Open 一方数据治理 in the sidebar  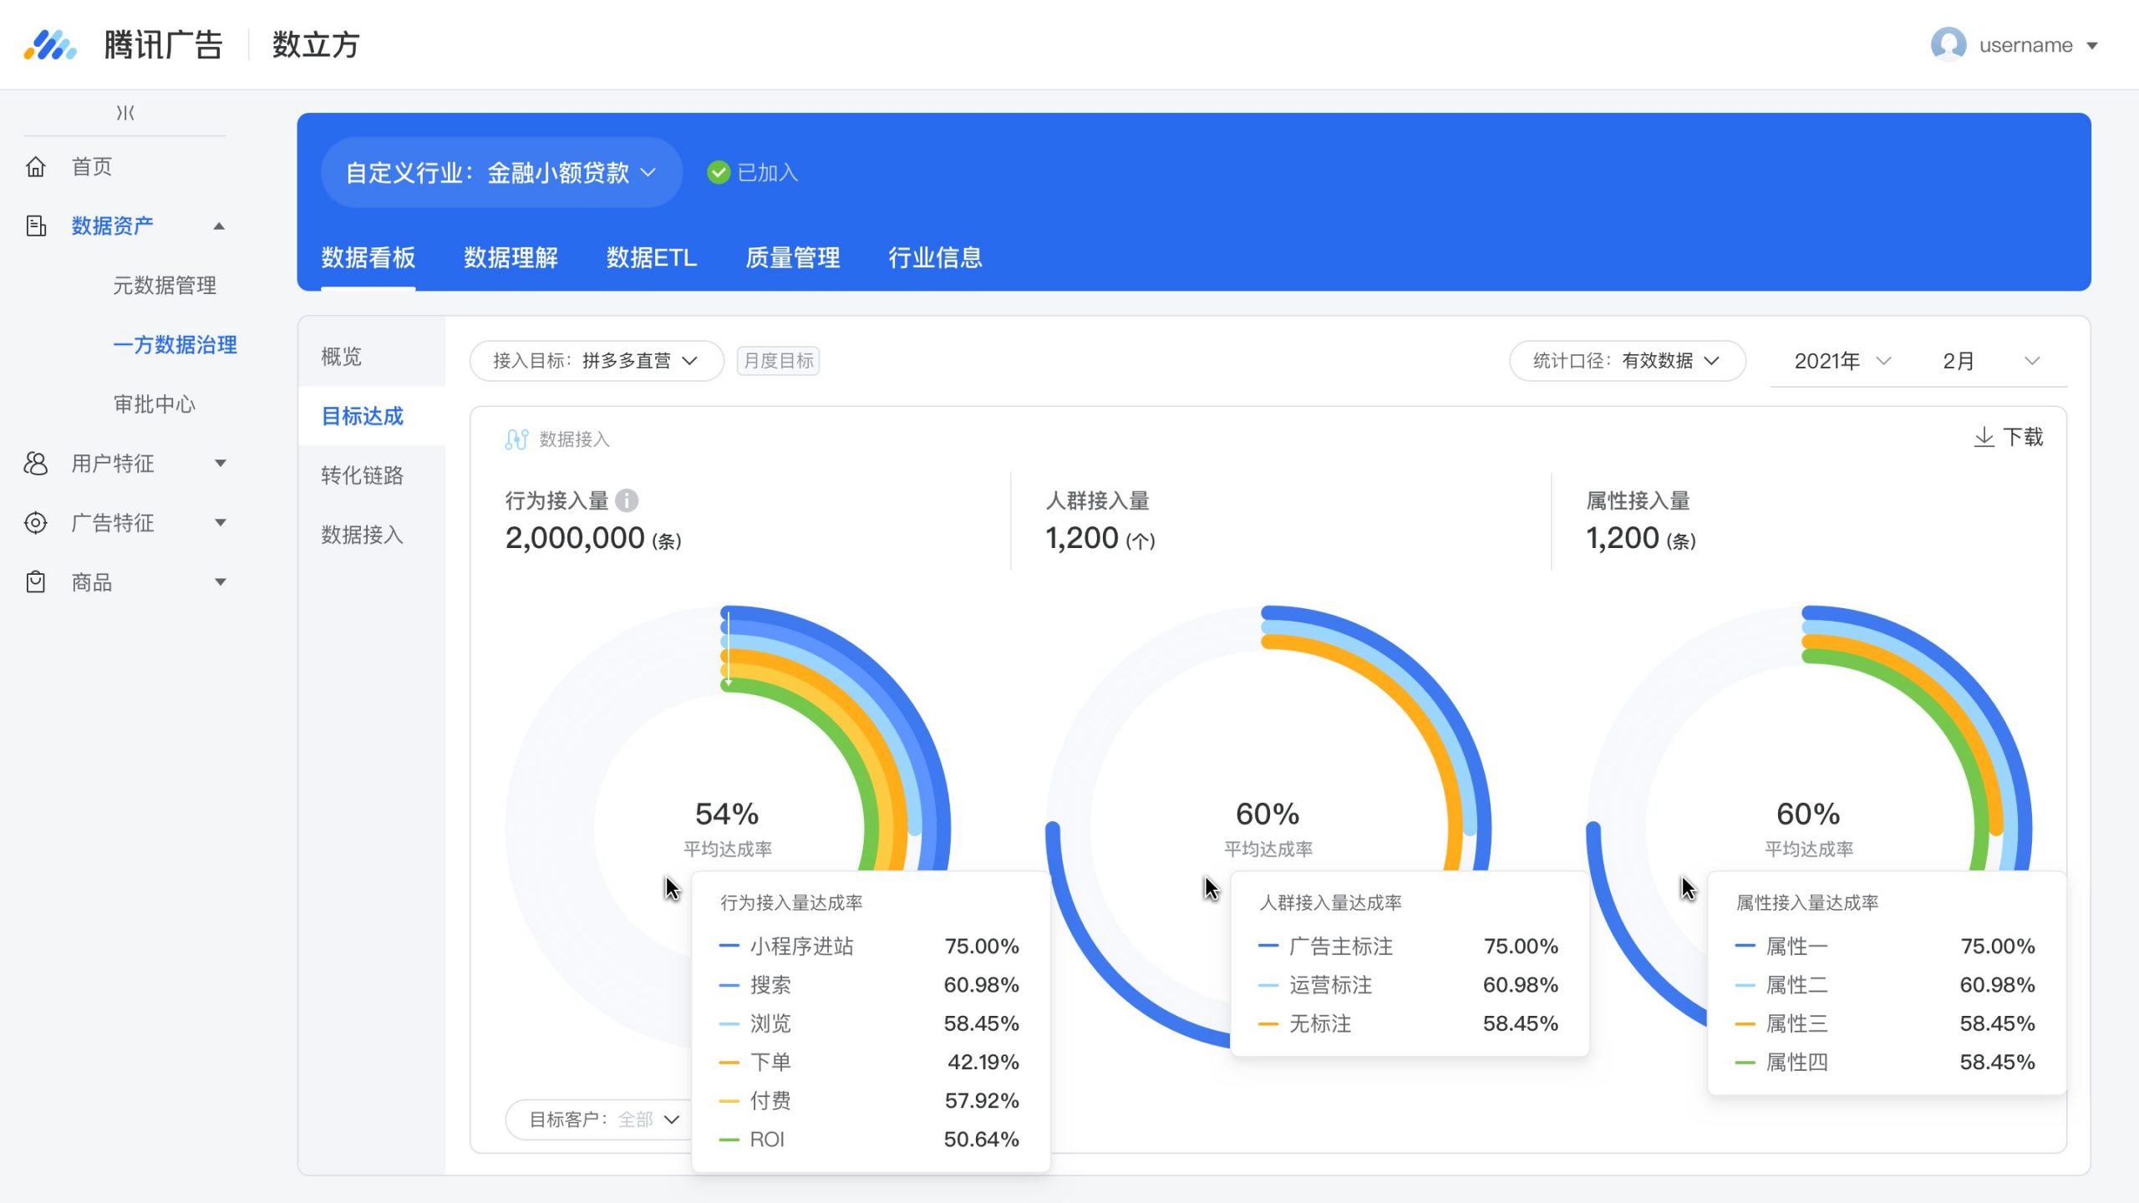click(x=175, y=344)
